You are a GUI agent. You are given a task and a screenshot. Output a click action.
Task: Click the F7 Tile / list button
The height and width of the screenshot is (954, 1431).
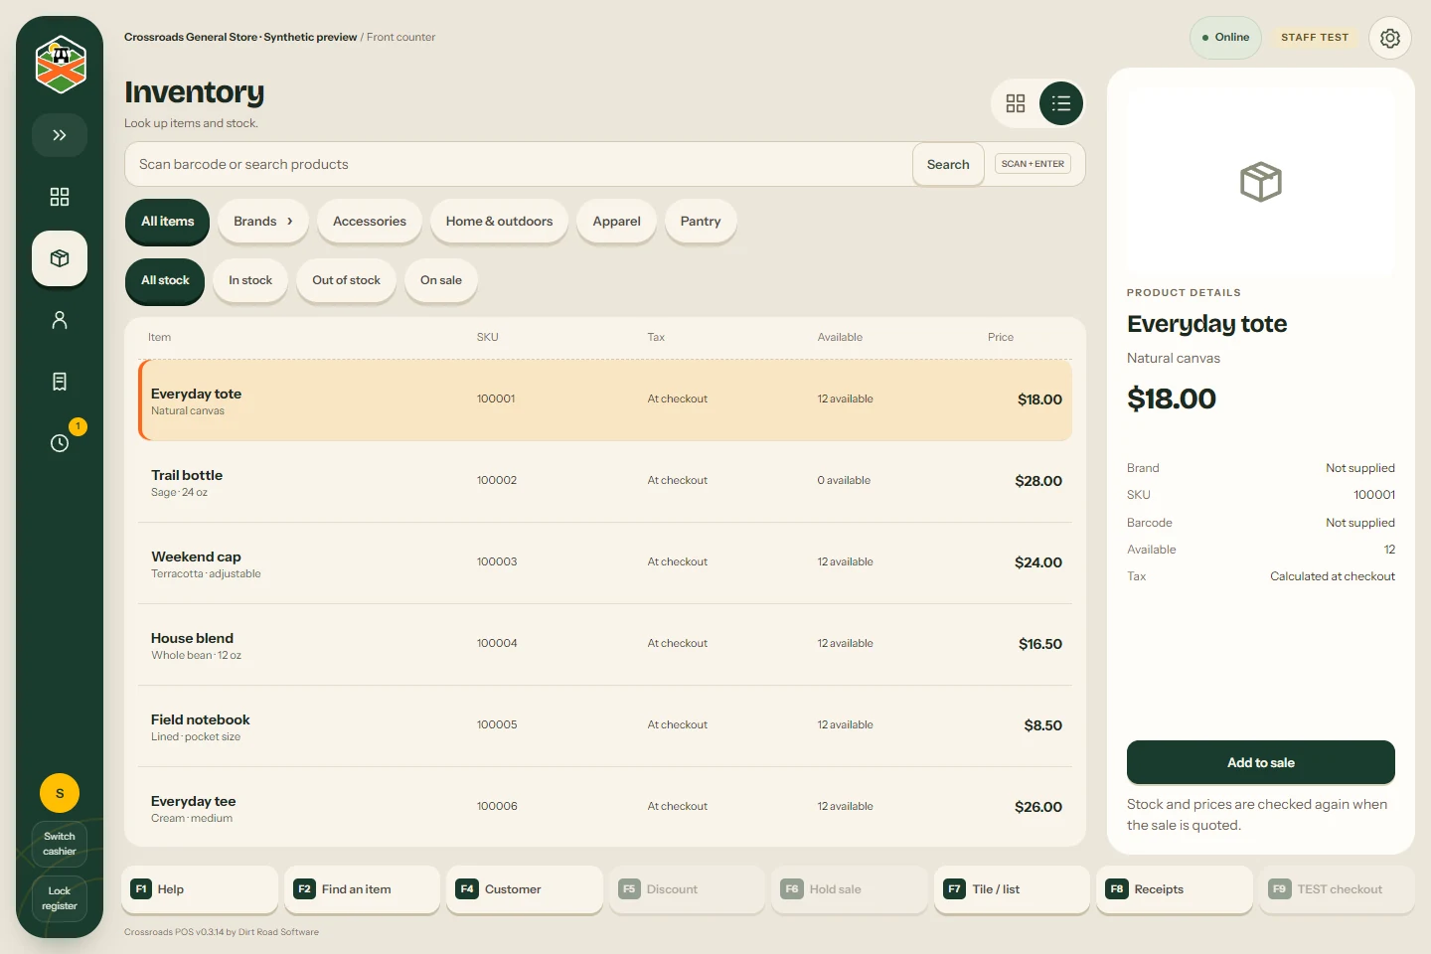coord(1013,889)
